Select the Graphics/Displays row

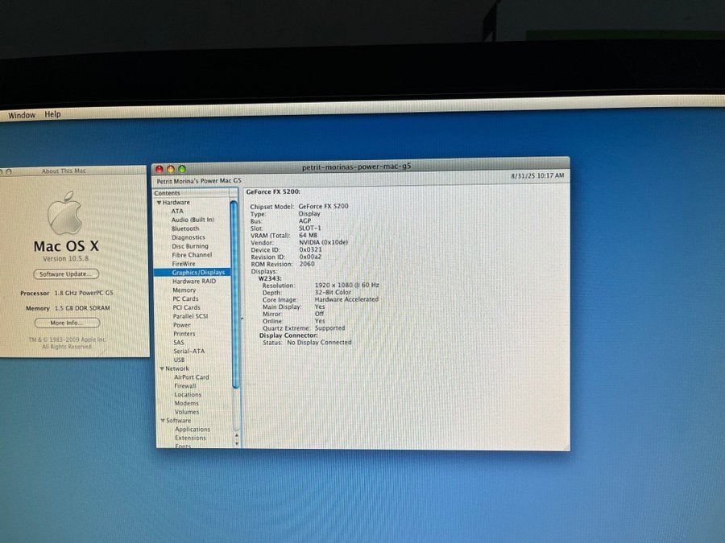[193, 273]
